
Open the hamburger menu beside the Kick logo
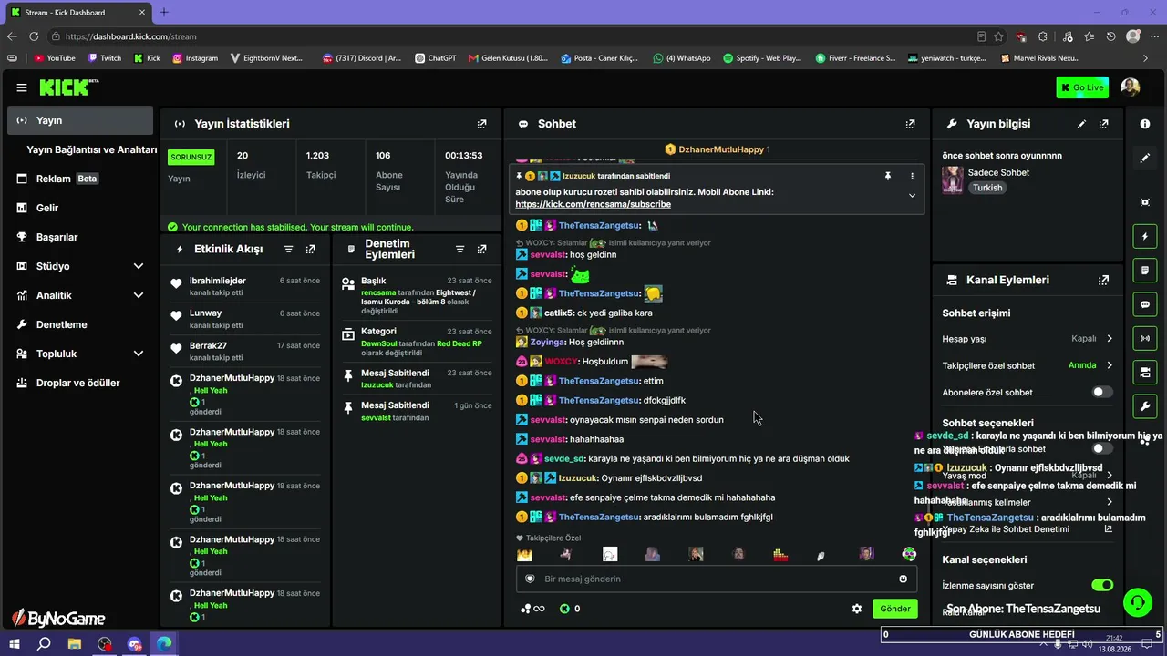pyautogui.click(x=22, y=87)
